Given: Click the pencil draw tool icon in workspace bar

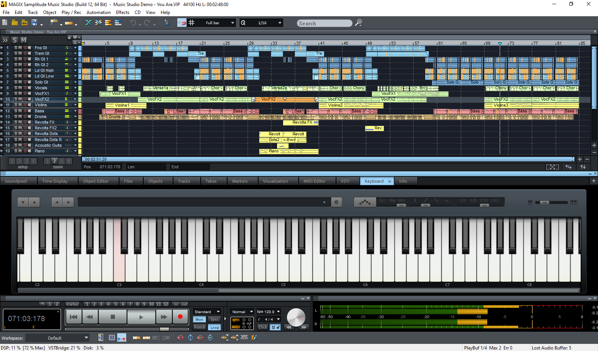Looking at the screenshot, I should (254, 337).
